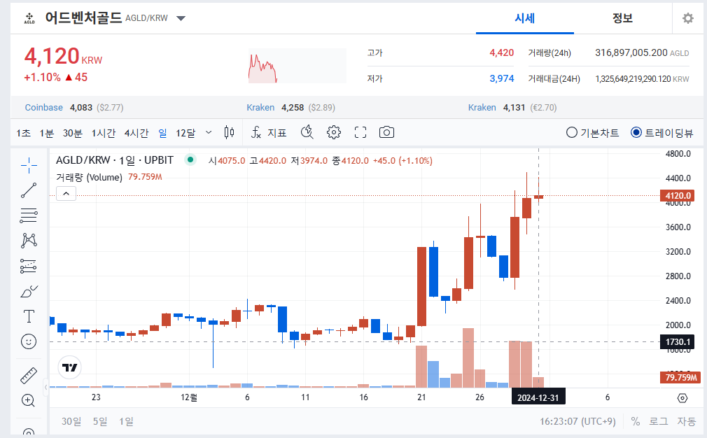This screenshot has height=438, width=707.
Task: Set range to 1일
Action: [126, 421]
